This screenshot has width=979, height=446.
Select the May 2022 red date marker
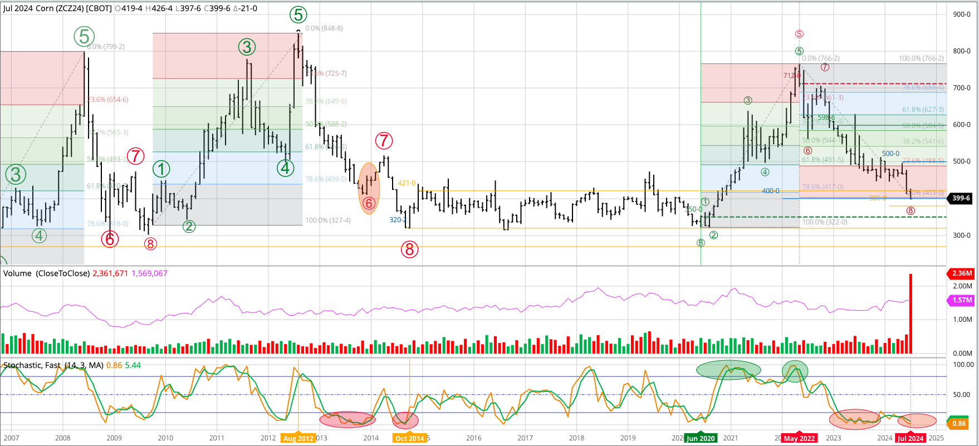pyautogui.click(x=799, y=438)
